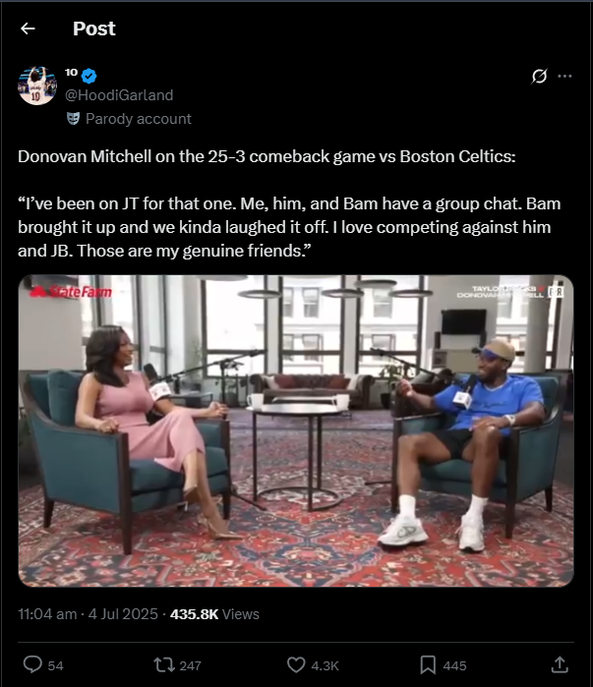This screenshot has height=687, width=593.
Task: Play the interview video
Action: pyautogui.click(x=296, y=430)
